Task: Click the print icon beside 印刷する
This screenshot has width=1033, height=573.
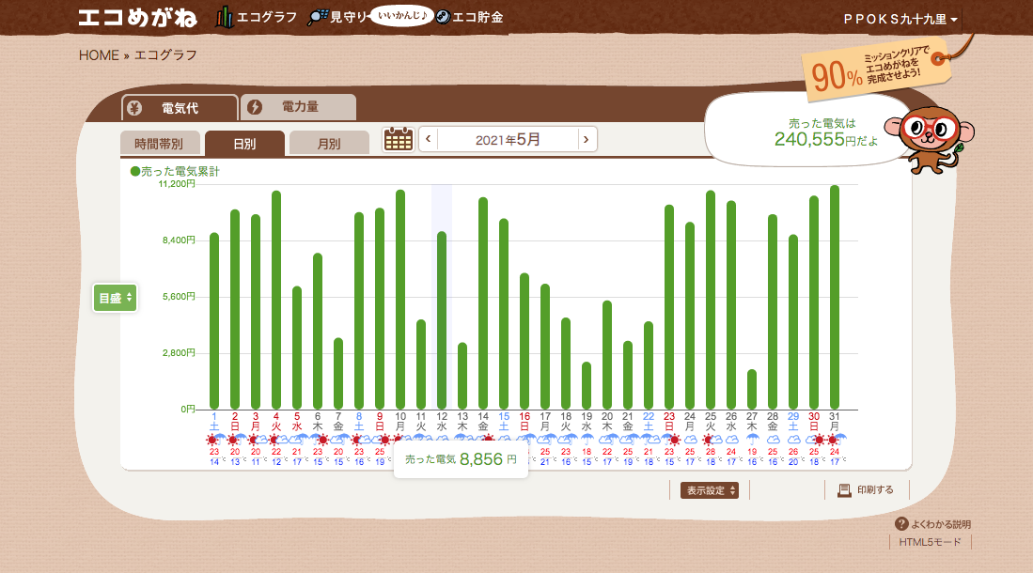Action: click(x=844, y=490)
